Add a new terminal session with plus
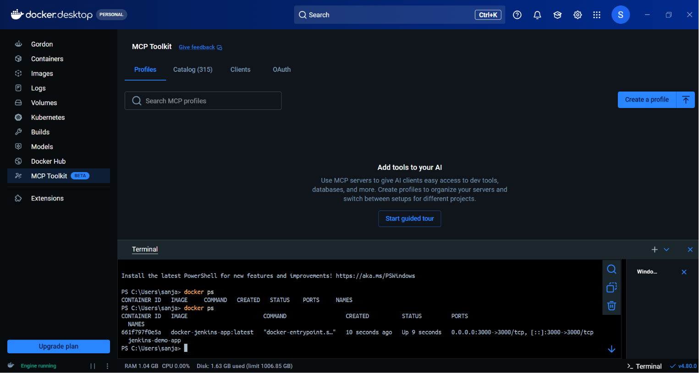699x373 pixels. 655,249
